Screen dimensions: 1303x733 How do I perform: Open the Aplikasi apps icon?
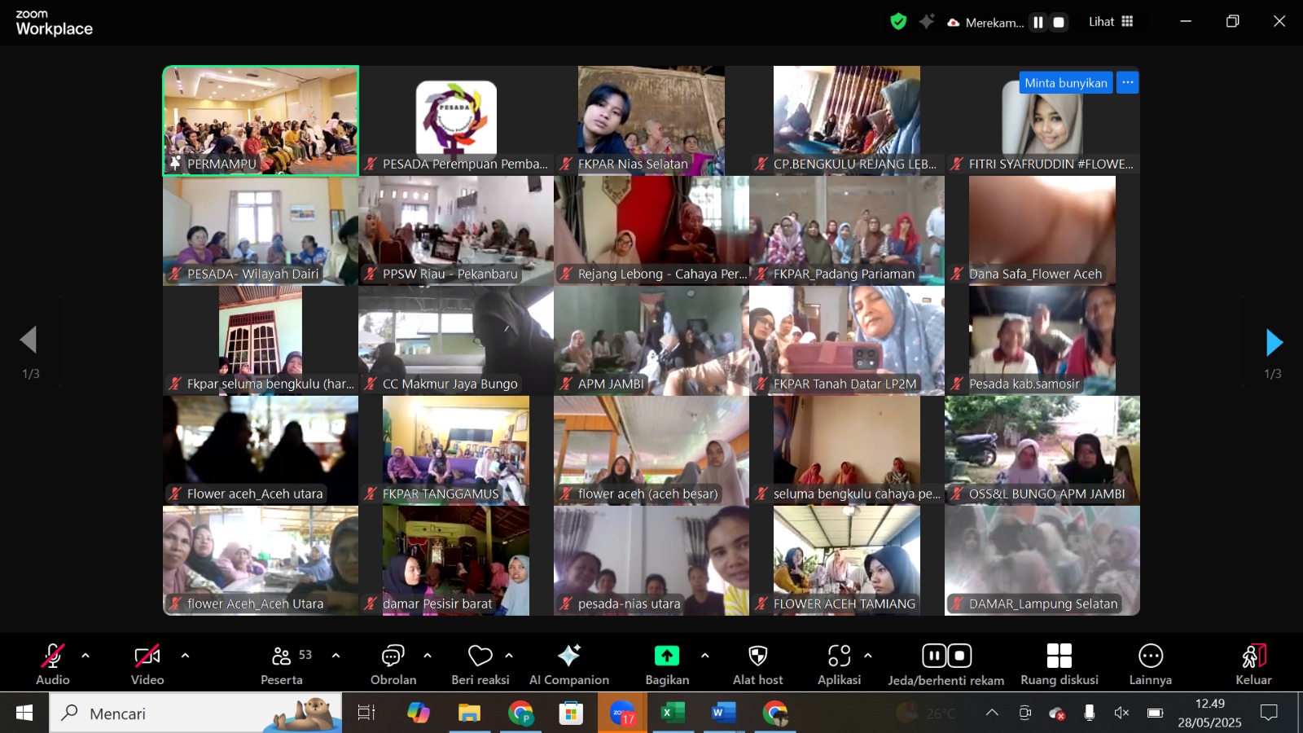[x=839, y=664]
